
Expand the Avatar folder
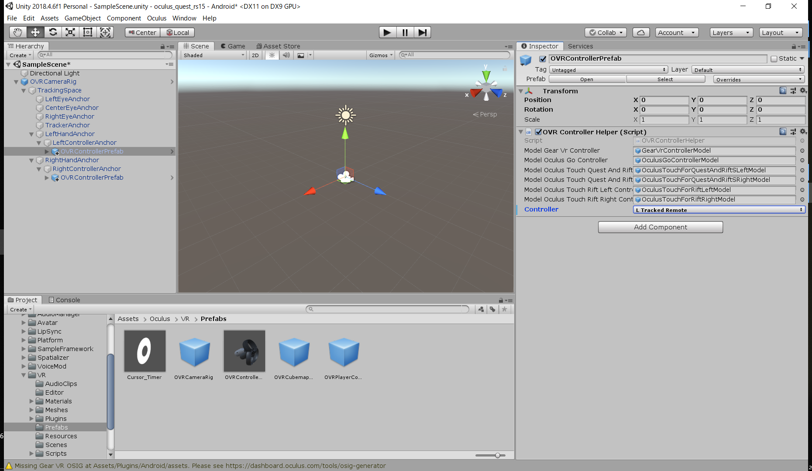coord(24,323)
